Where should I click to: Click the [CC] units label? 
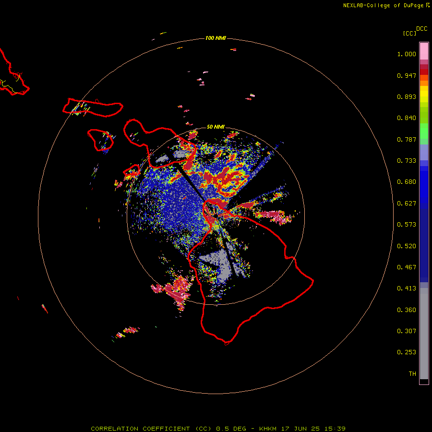click(x=409, y=33)
